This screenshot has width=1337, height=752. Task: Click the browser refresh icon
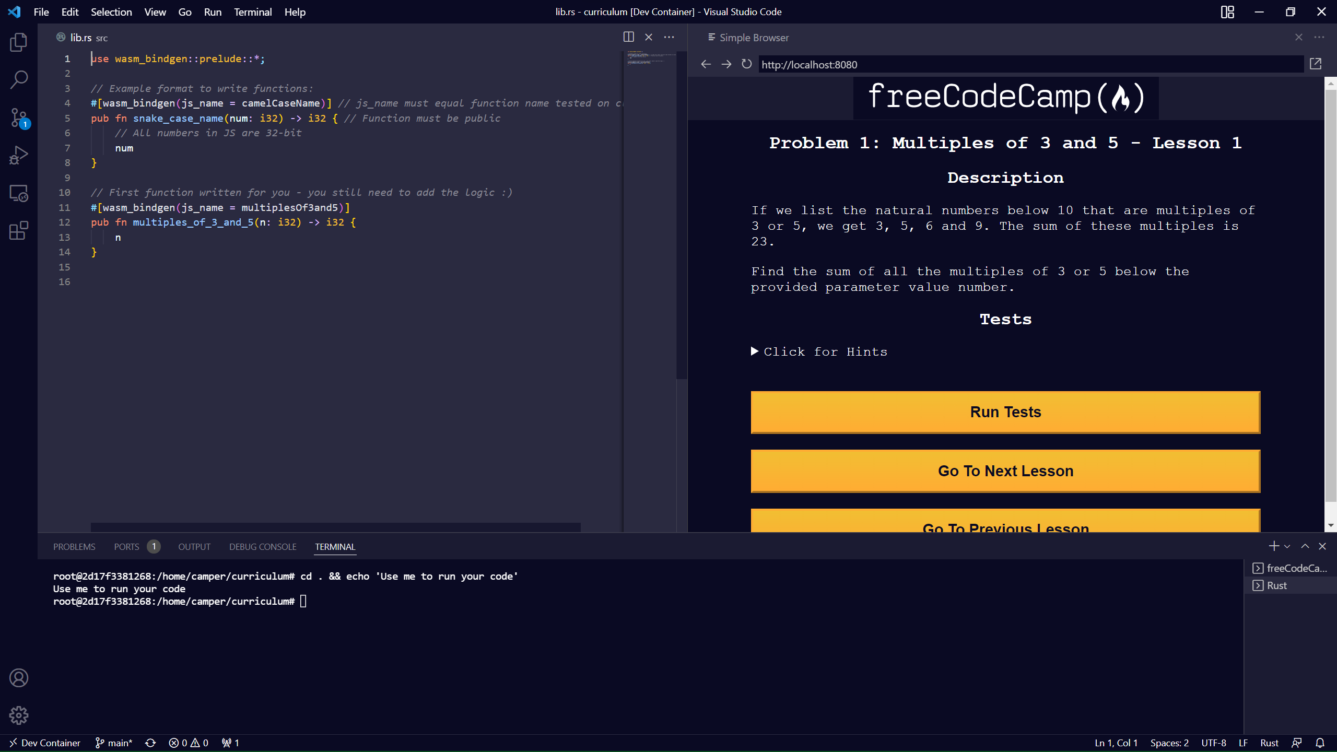tap(746, 63)
